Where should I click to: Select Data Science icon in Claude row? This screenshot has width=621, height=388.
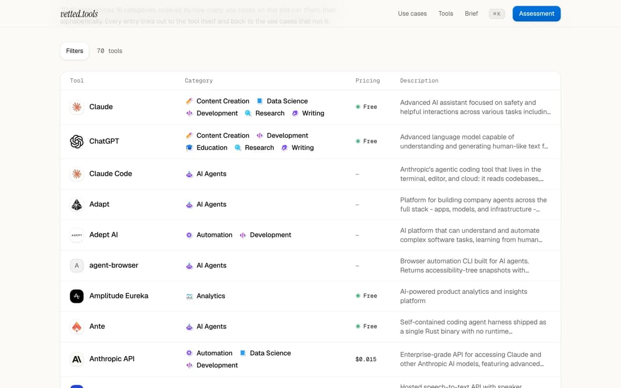[x=260, y=101]
